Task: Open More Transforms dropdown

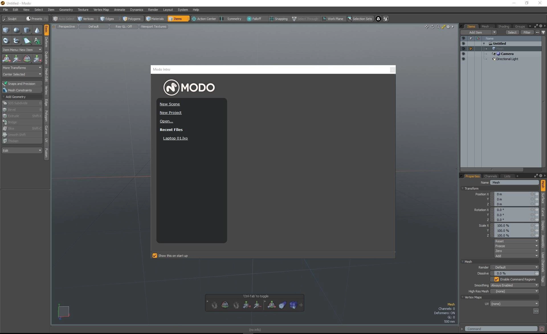Action: (22, 68)
